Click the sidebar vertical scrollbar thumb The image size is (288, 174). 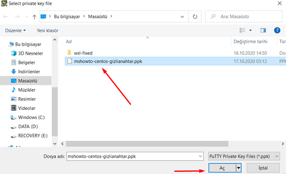pyautogui.click(x=55, y=111)
